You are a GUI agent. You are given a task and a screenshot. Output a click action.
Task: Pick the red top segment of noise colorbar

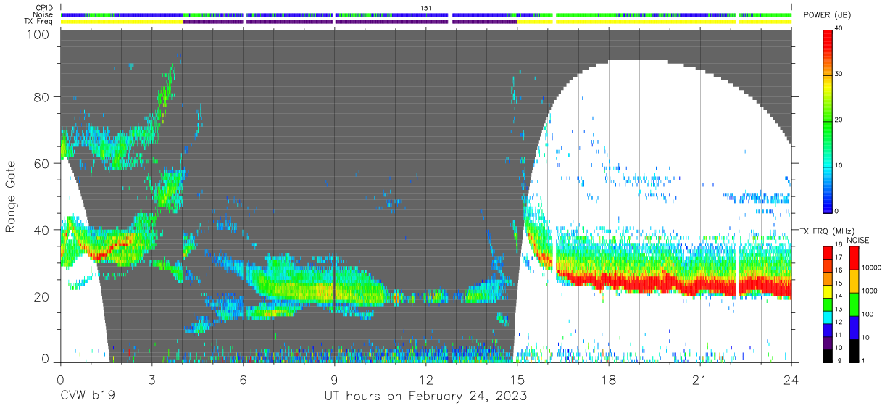[852, 257]
